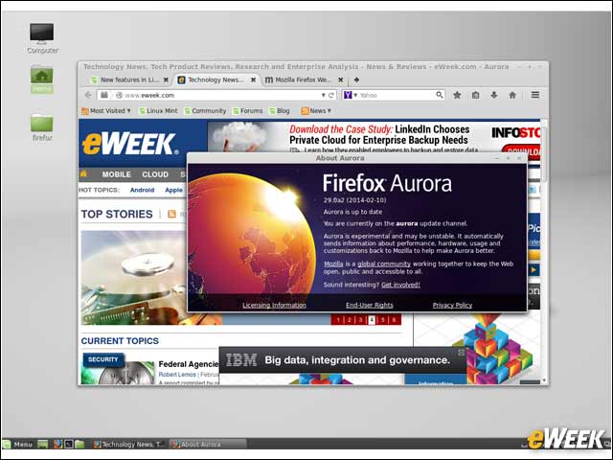The height and width of the screenshot is (460, 613).
Task: Click the search magnifier icon
Action: click(440, 95)
